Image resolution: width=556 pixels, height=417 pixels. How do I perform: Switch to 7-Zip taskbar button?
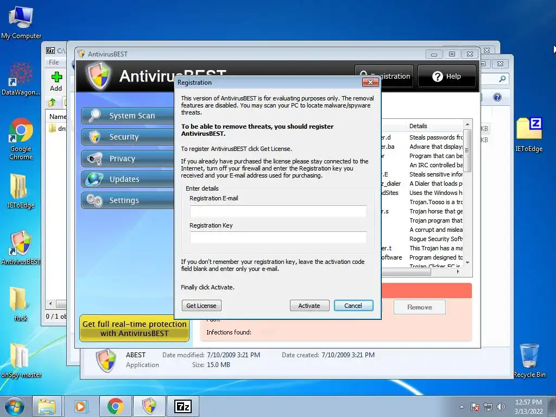pos(183,406)
